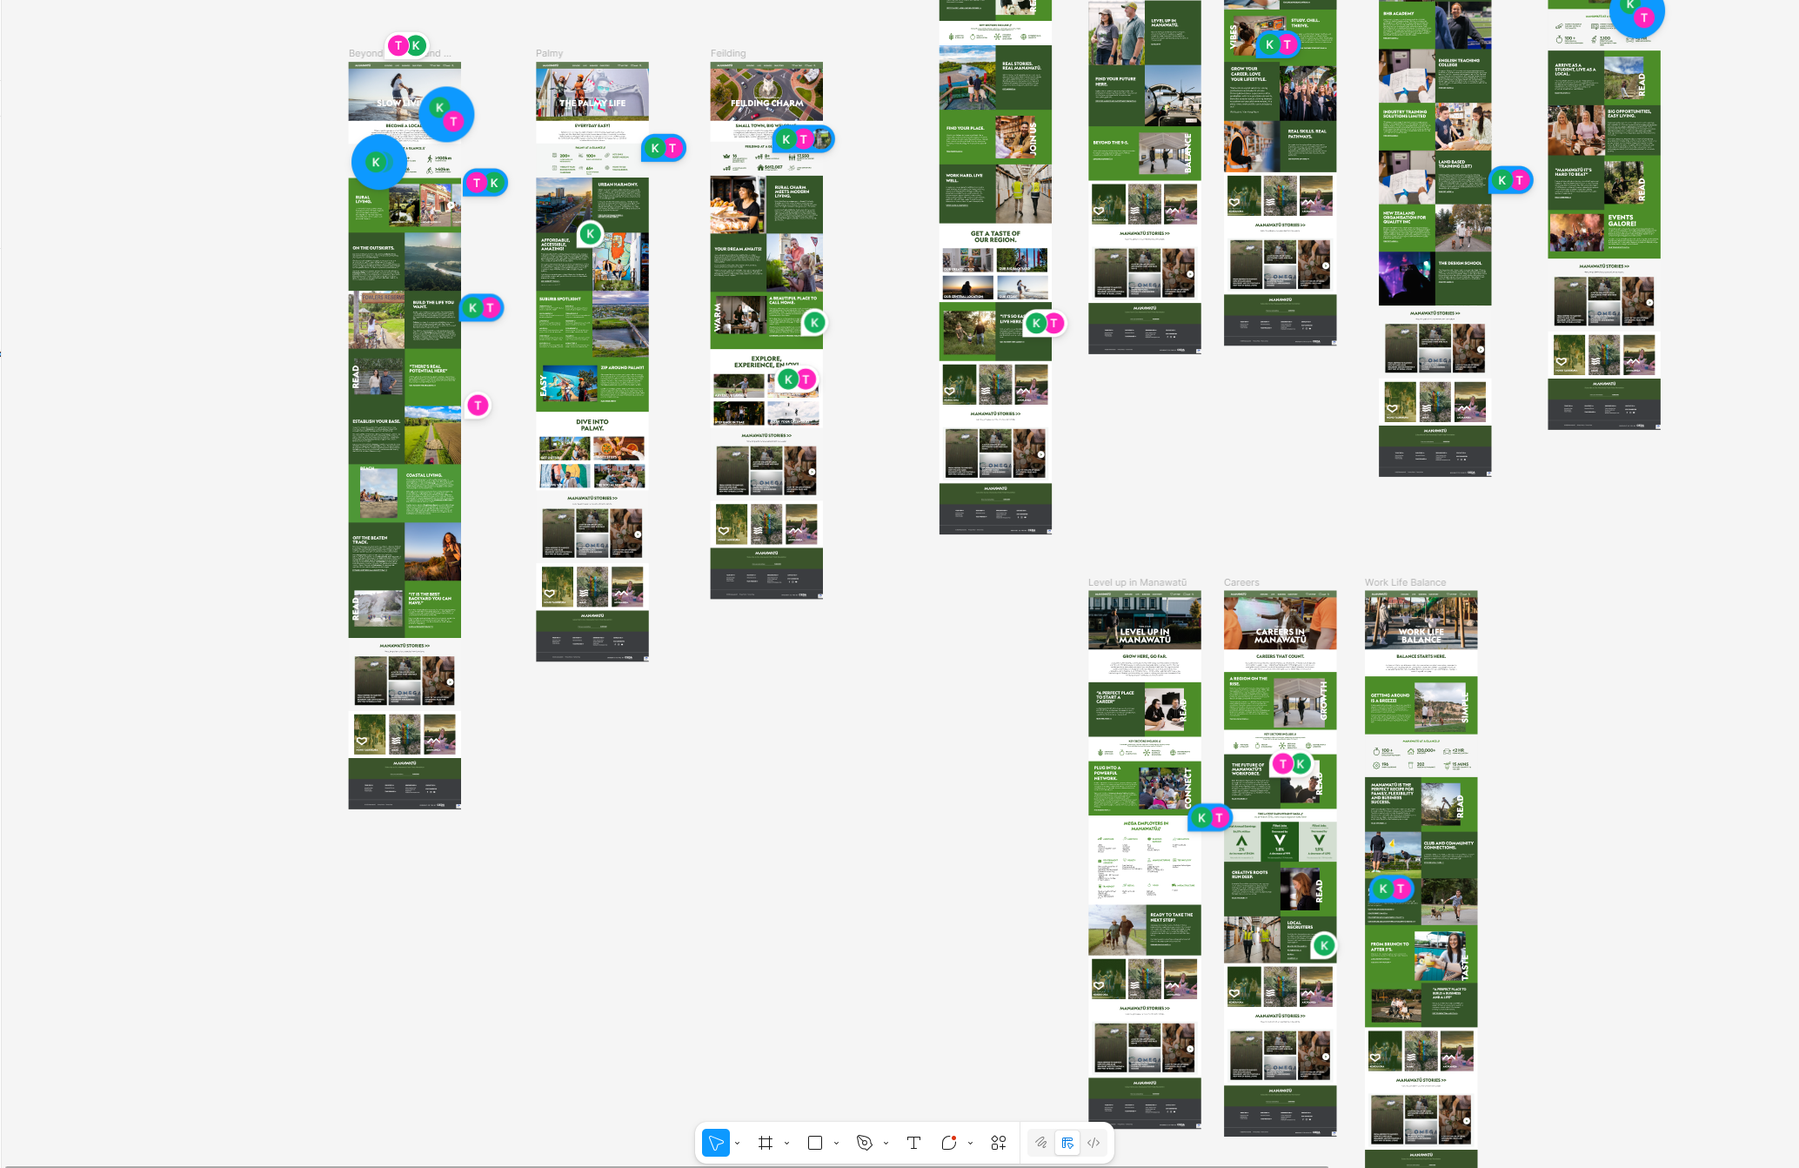Expand shape tool options dropdown
The width and height of the screenshot is (1799, 1168).
[x=837, y=1144]
